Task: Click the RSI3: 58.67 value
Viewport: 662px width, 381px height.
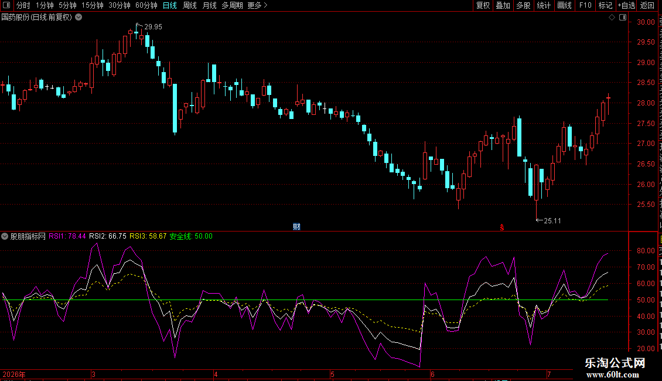Action: coord(148,236)
